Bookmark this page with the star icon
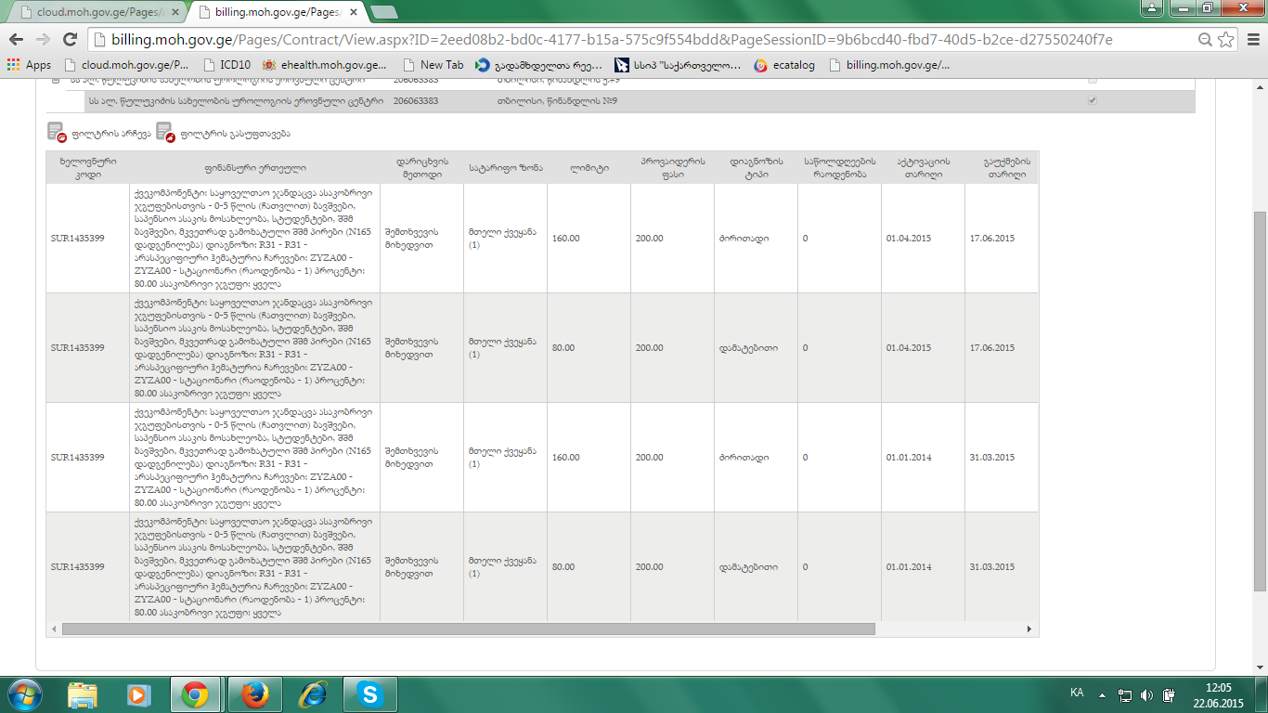 (1226, 40)
